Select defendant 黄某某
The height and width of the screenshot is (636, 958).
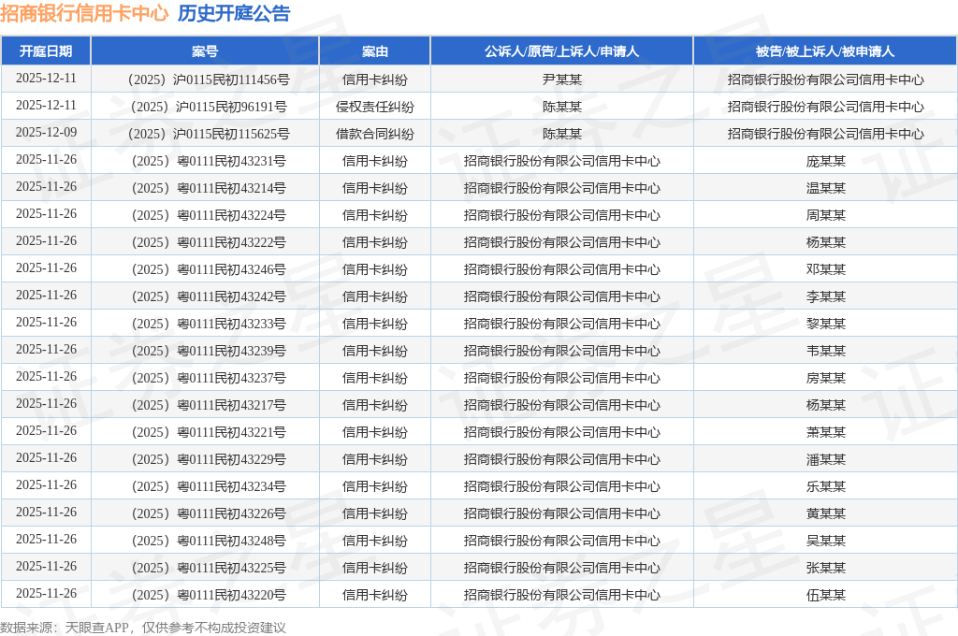click(825, 513)
